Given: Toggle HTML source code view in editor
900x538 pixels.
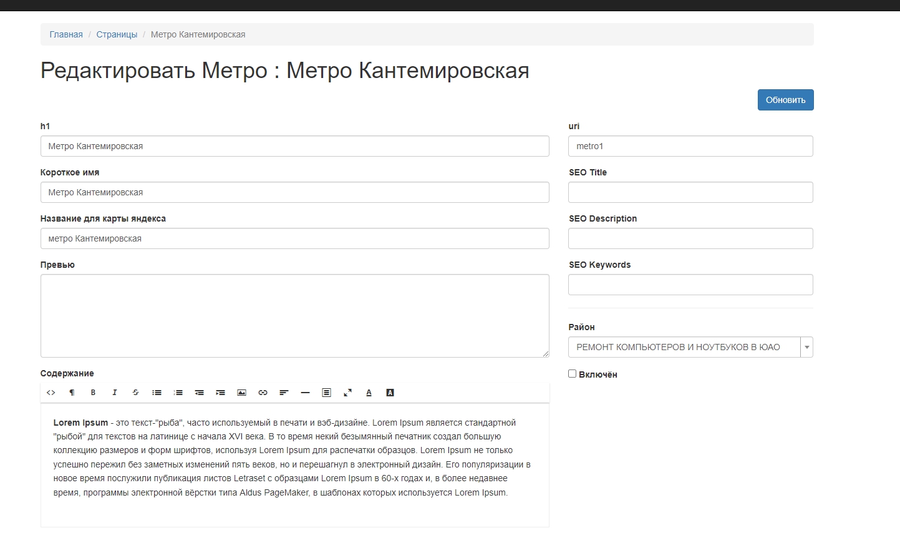Looking at the screenshot, I should tap(51, 393).
